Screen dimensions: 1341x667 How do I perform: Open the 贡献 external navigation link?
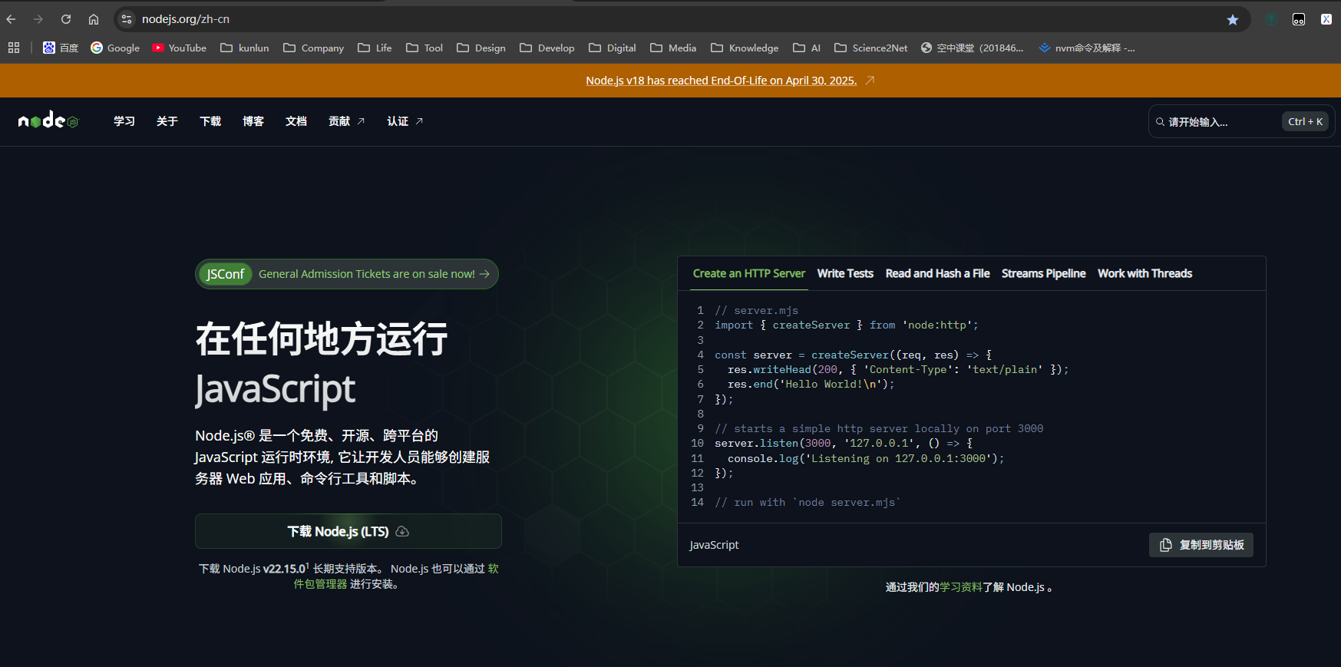(x=346, y=121)
